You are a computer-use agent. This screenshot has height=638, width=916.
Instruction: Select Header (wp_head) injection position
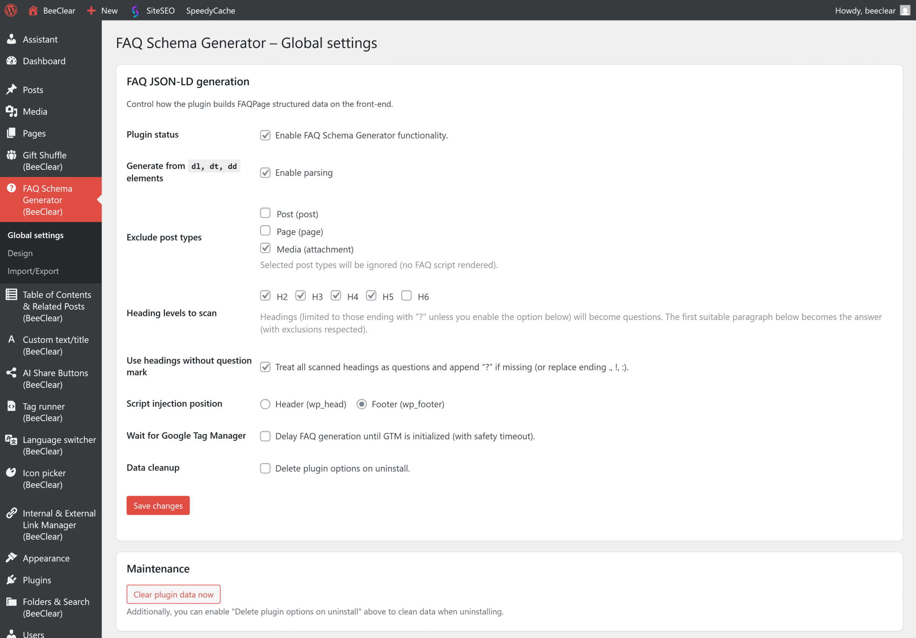pos(265,404)
